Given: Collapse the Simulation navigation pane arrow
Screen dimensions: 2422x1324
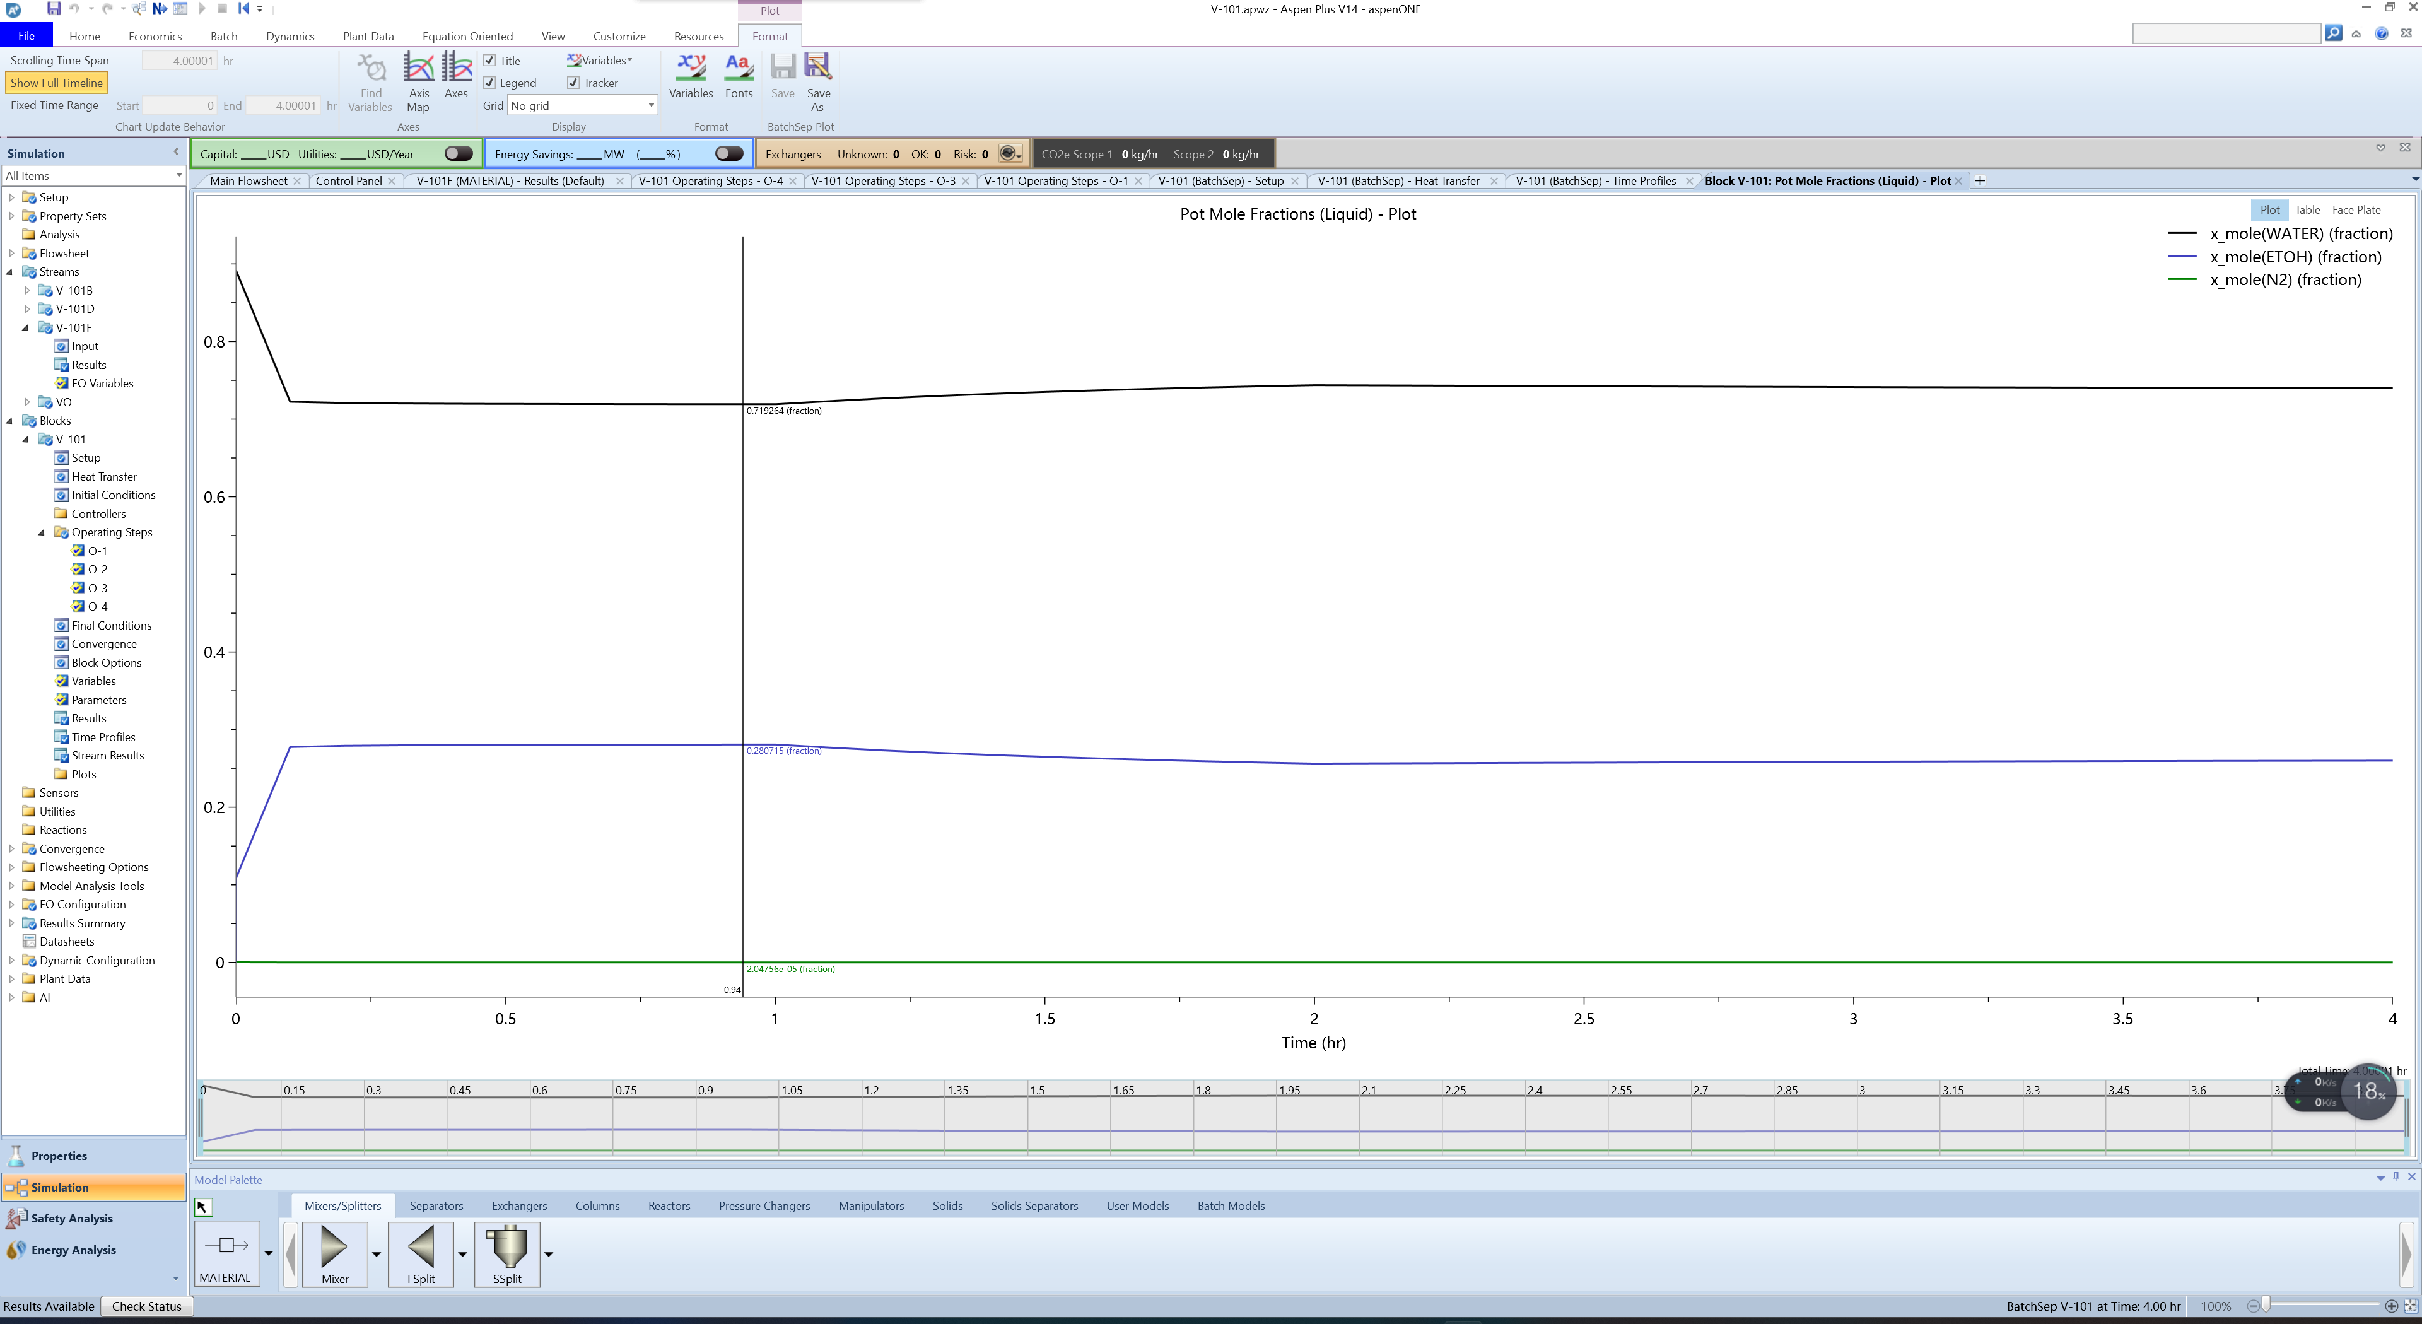Looking at the screenshot, I should [176, 153].
